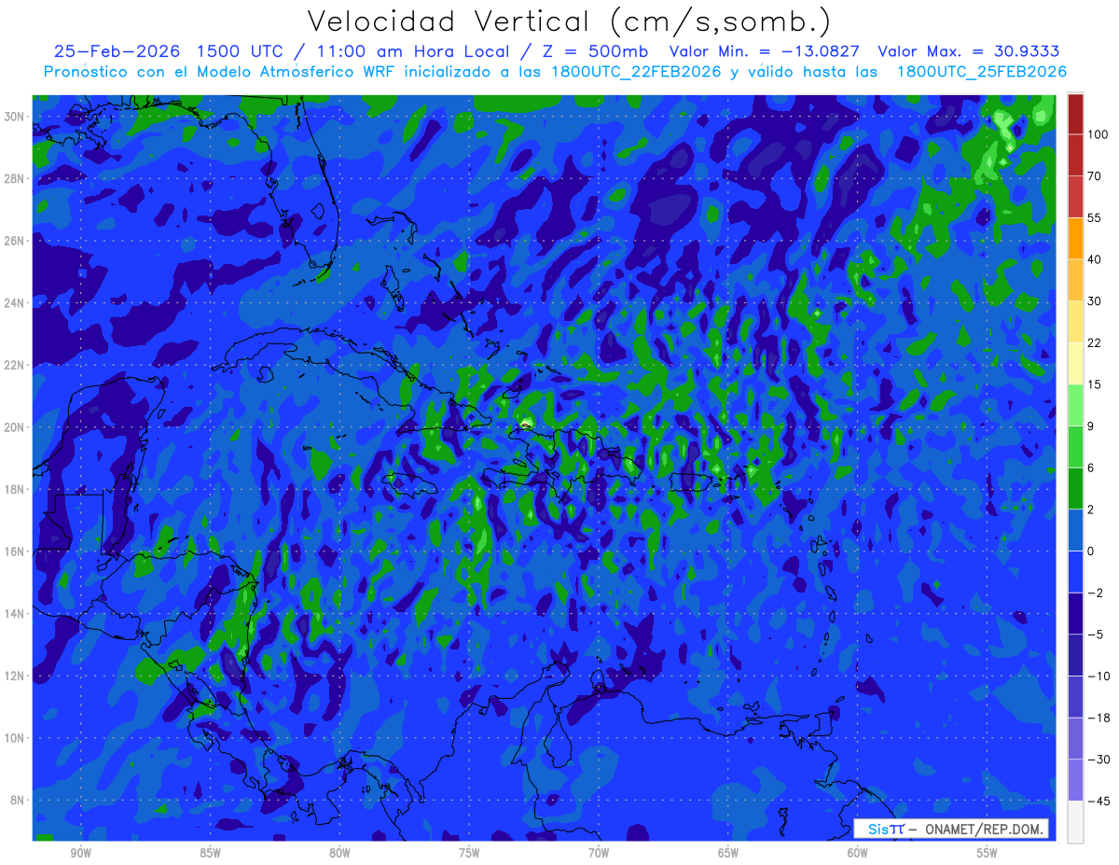The image size is (1119, 865).
Task: Click the 'ONAMET/REP.DOM.' credit label
Action: coord(983,830)
